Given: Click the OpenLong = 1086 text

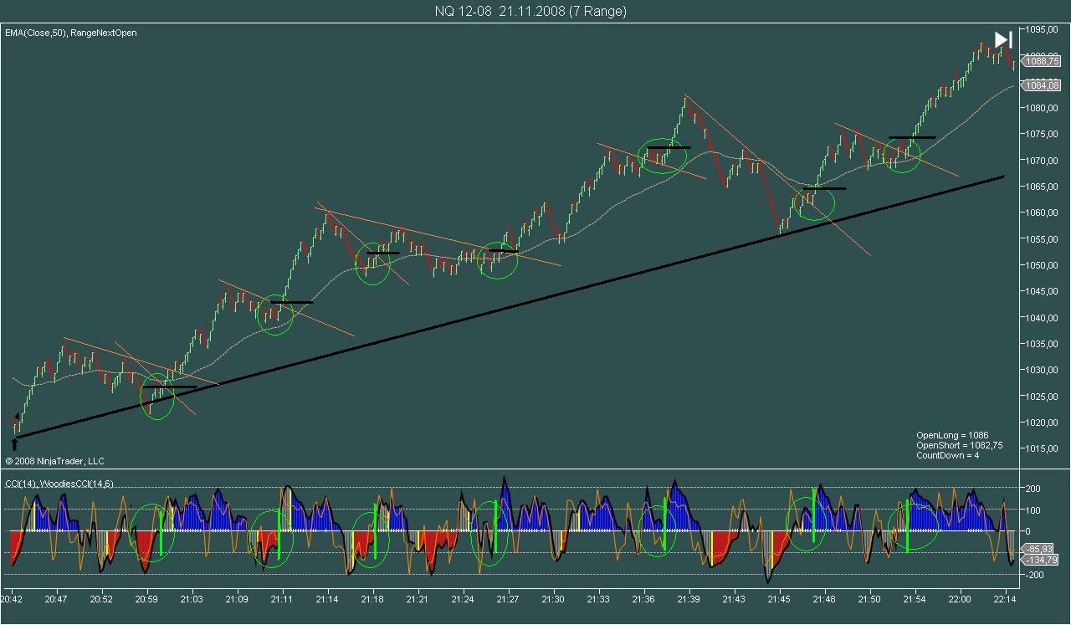Looking at the screenshot, I should 952,435.
